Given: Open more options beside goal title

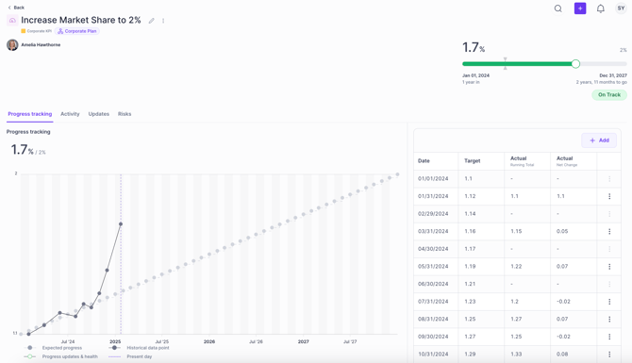Looking at the screenshot, I should point(163,21).
